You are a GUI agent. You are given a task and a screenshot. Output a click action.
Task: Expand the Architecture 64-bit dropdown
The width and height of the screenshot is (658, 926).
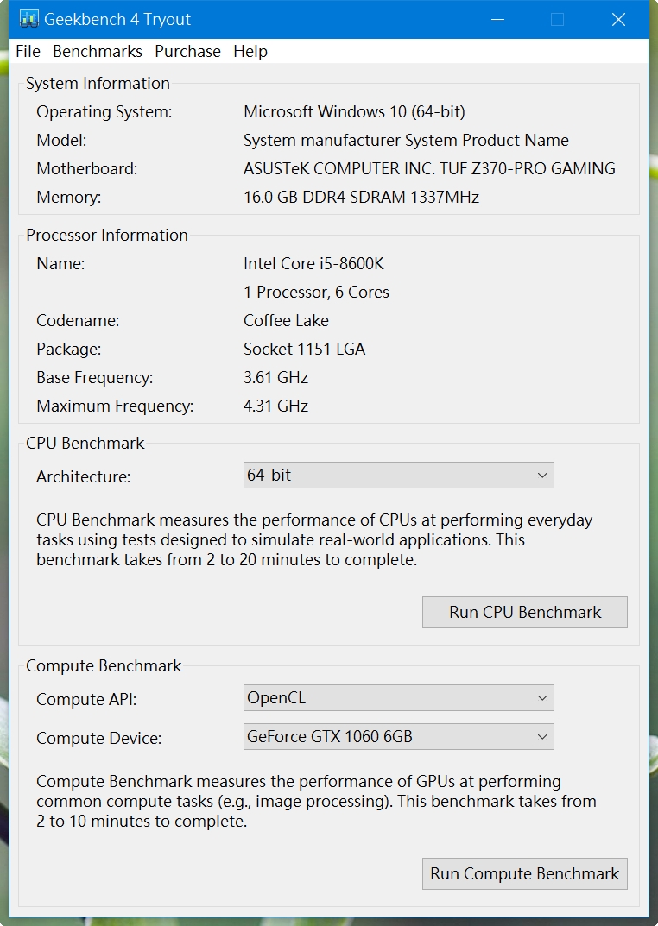click(x=399, y=476)
